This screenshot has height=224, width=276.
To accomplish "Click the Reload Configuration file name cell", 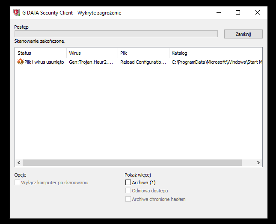I will [143, 62].
